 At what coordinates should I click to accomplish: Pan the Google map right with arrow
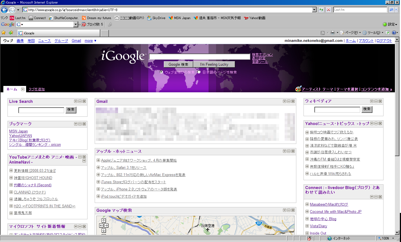[106, 225]
